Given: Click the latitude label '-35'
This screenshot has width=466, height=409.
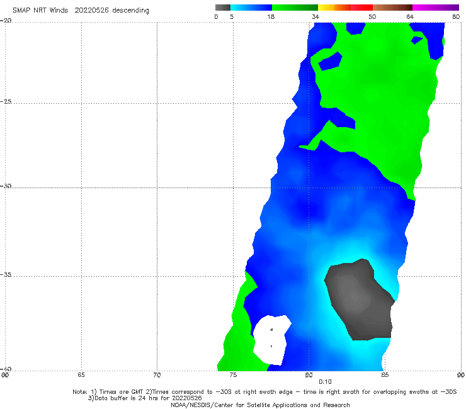Looking at the screenshot, I should 6,274.
